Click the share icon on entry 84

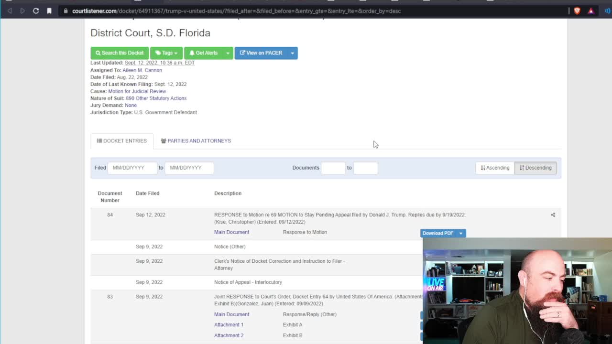tap(553, 215)
